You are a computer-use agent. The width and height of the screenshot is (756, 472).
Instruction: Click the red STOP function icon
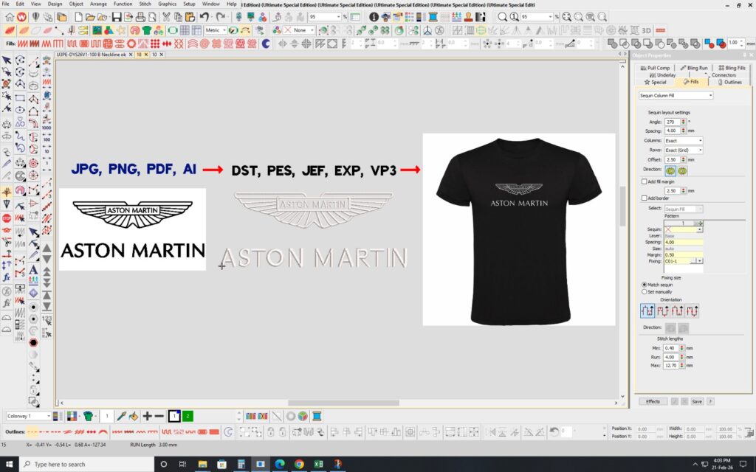coord(6,218)
